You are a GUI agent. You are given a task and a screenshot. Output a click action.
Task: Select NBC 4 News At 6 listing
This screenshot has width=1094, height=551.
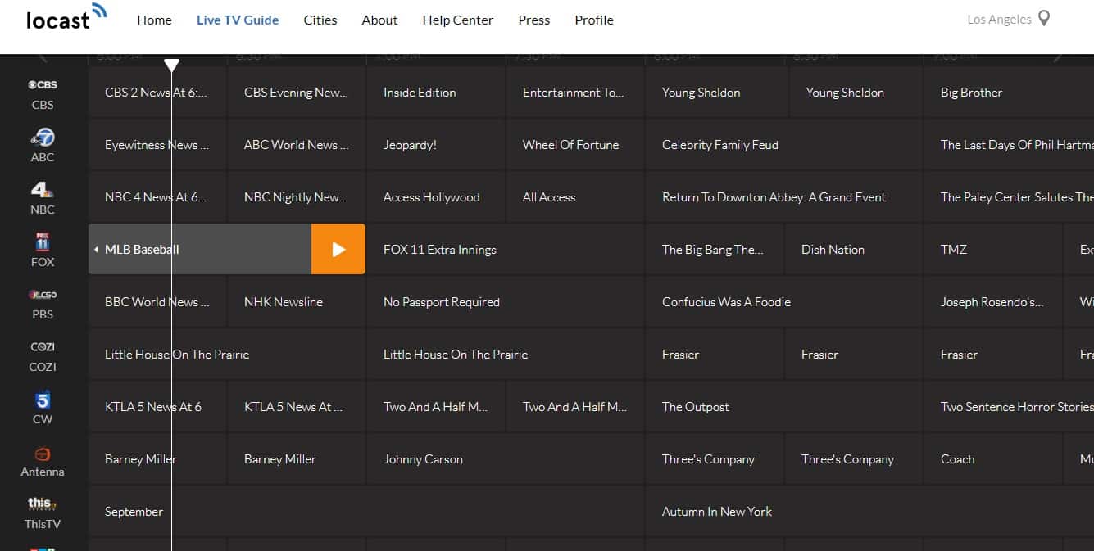157,197
